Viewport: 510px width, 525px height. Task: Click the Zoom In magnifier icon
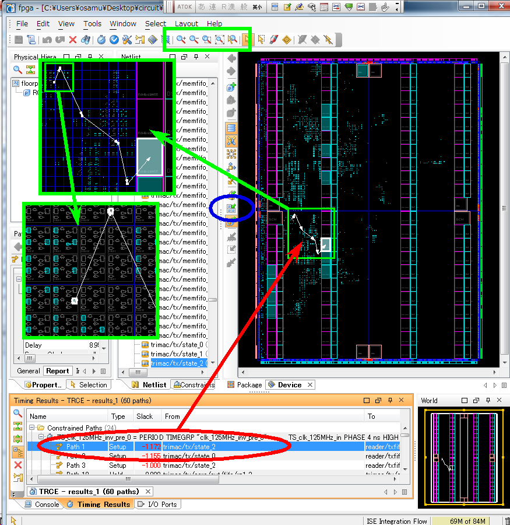[181, 40]
